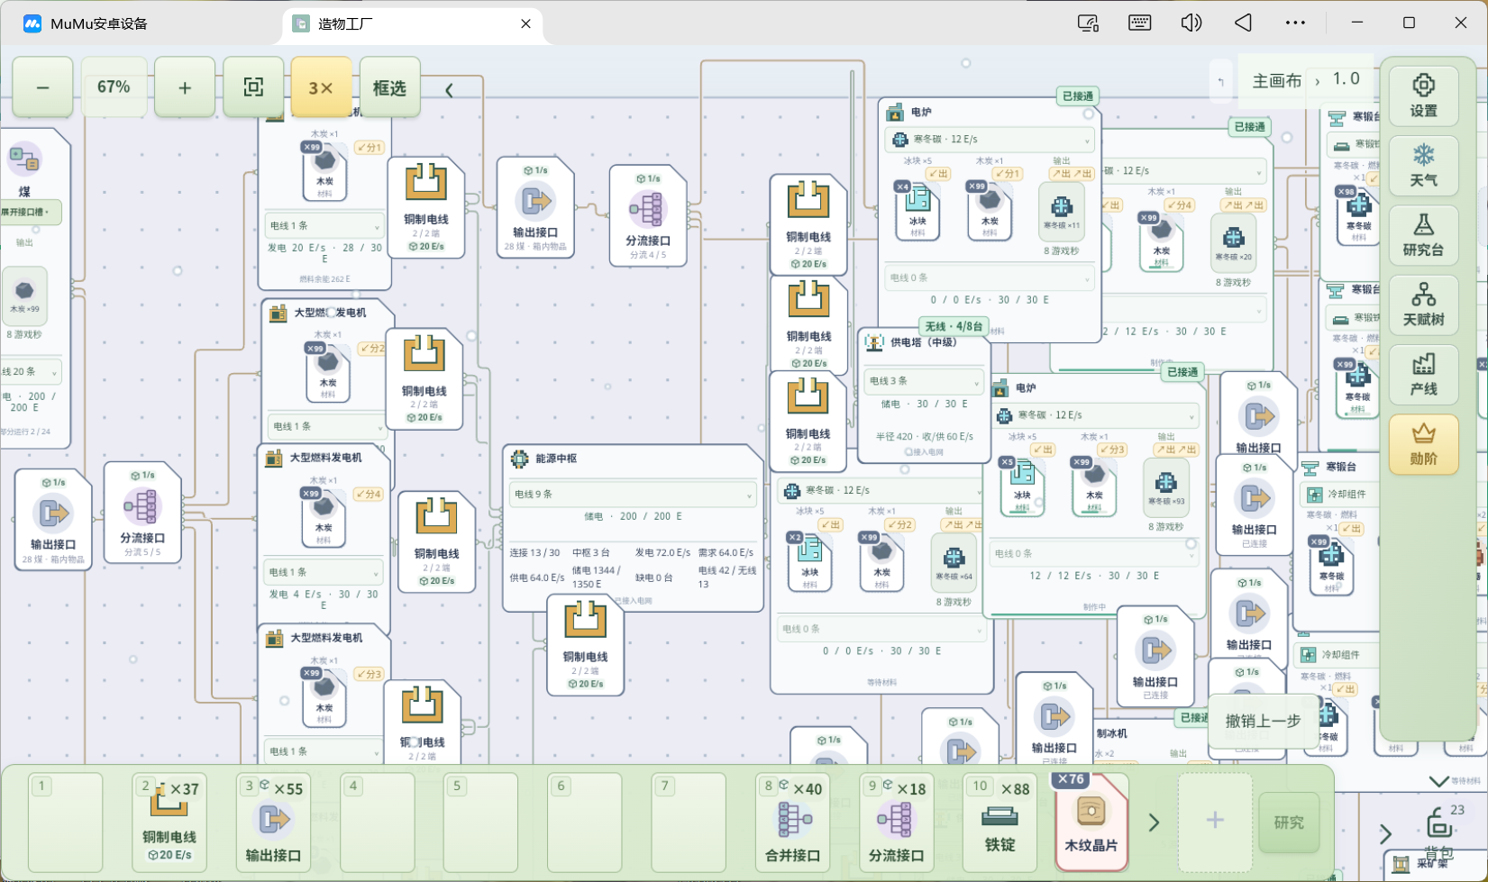
Task: Open the 天气 weather panel
Action: pyautogui.click(x=1423, y=165)
